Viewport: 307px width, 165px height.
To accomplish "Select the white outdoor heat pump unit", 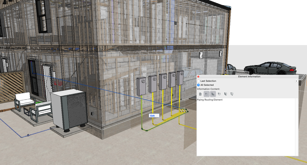I will [x=69, y=110].
